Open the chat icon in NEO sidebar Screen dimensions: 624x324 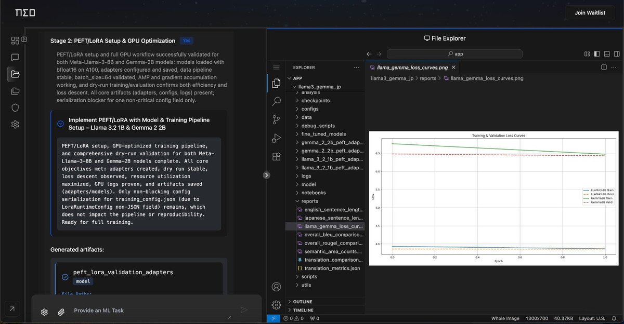point(15,58)
